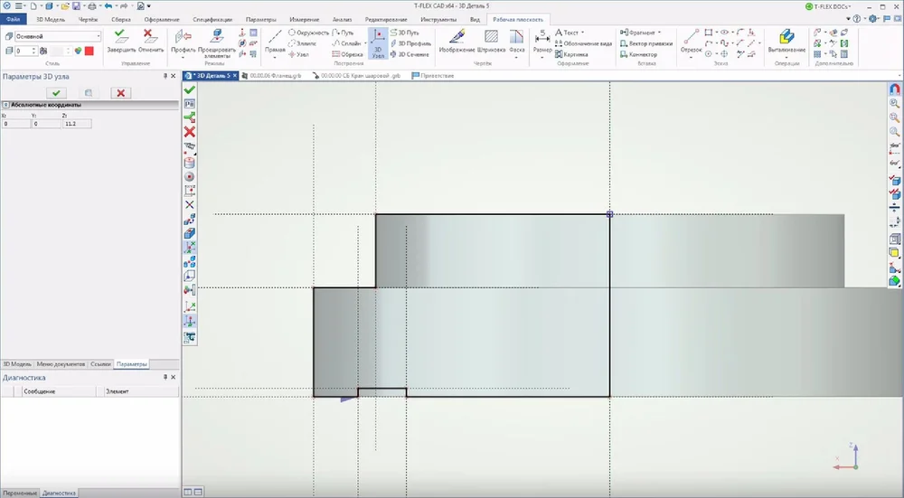Toggle the magnet snap icon
904x498 pixels.
(895, 89)
